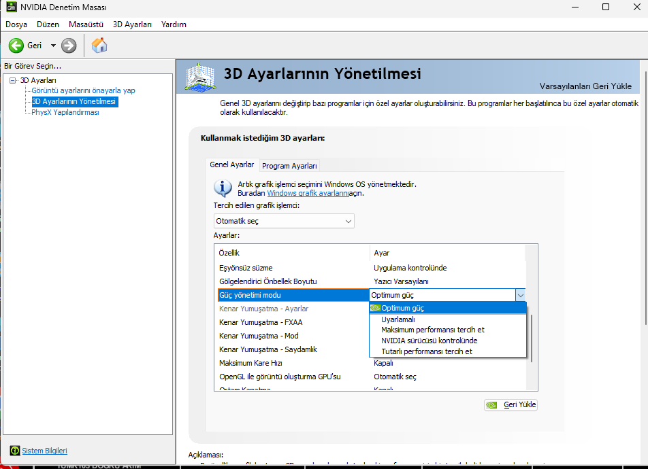648x469 pixels.
Task: Open the 3D Ayarları menu
Action: [132, 24]
